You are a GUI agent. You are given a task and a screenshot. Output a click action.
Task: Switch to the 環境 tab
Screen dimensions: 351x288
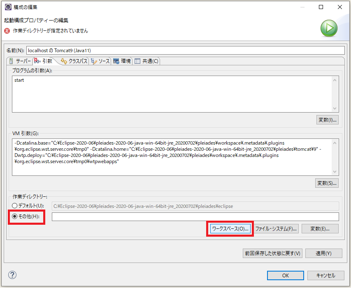coord(122,61)
